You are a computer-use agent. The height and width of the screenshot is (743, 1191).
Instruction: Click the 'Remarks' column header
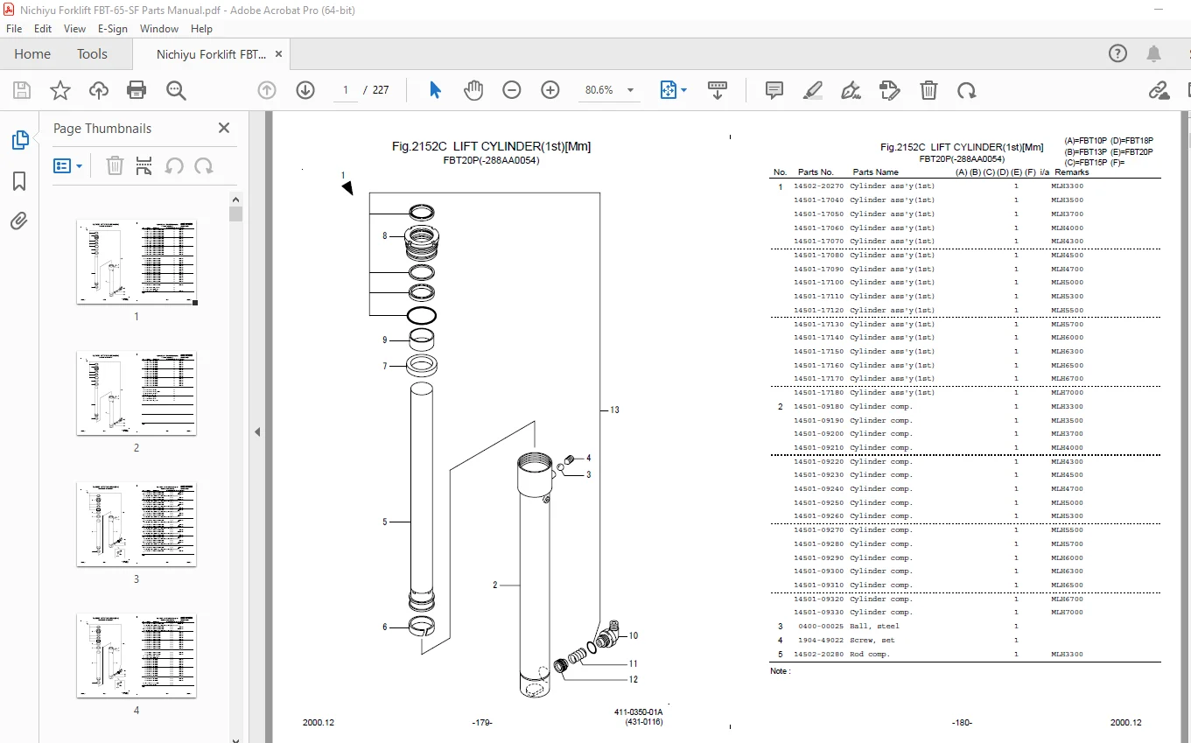(1072, 172)
